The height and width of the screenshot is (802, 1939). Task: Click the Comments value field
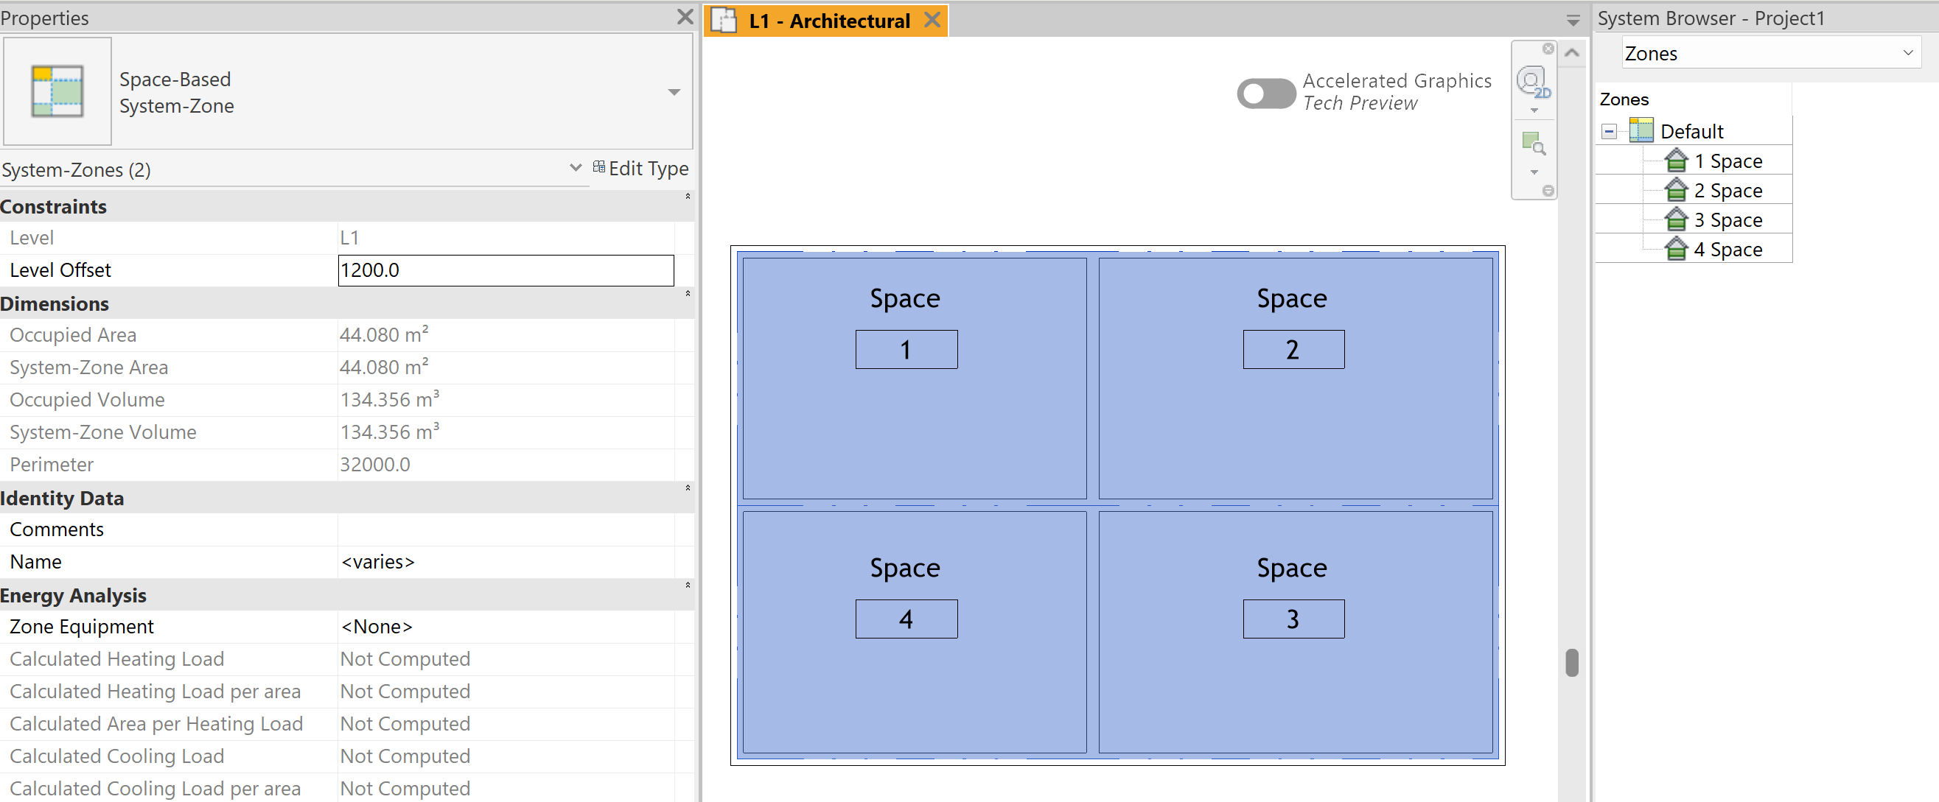tap(506, 530)
